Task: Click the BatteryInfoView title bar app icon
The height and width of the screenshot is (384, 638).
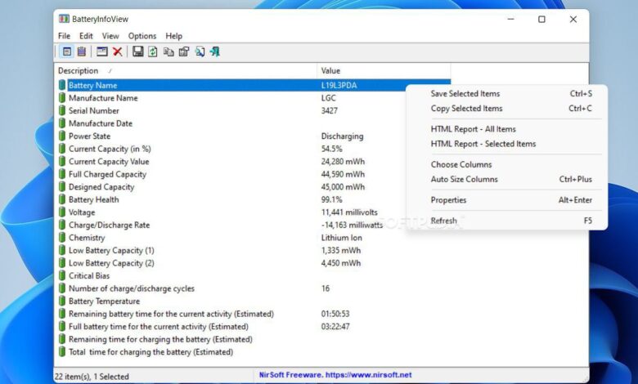Action: [65, 19]
